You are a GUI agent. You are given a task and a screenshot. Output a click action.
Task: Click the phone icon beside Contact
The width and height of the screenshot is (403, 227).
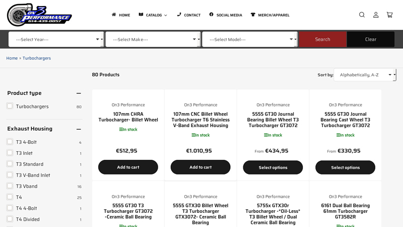(179, 15)
